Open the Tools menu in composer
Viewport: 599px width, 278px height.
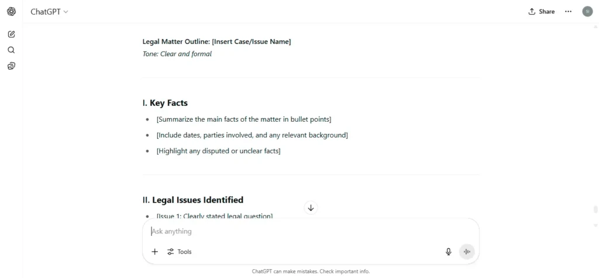point(179,252)
